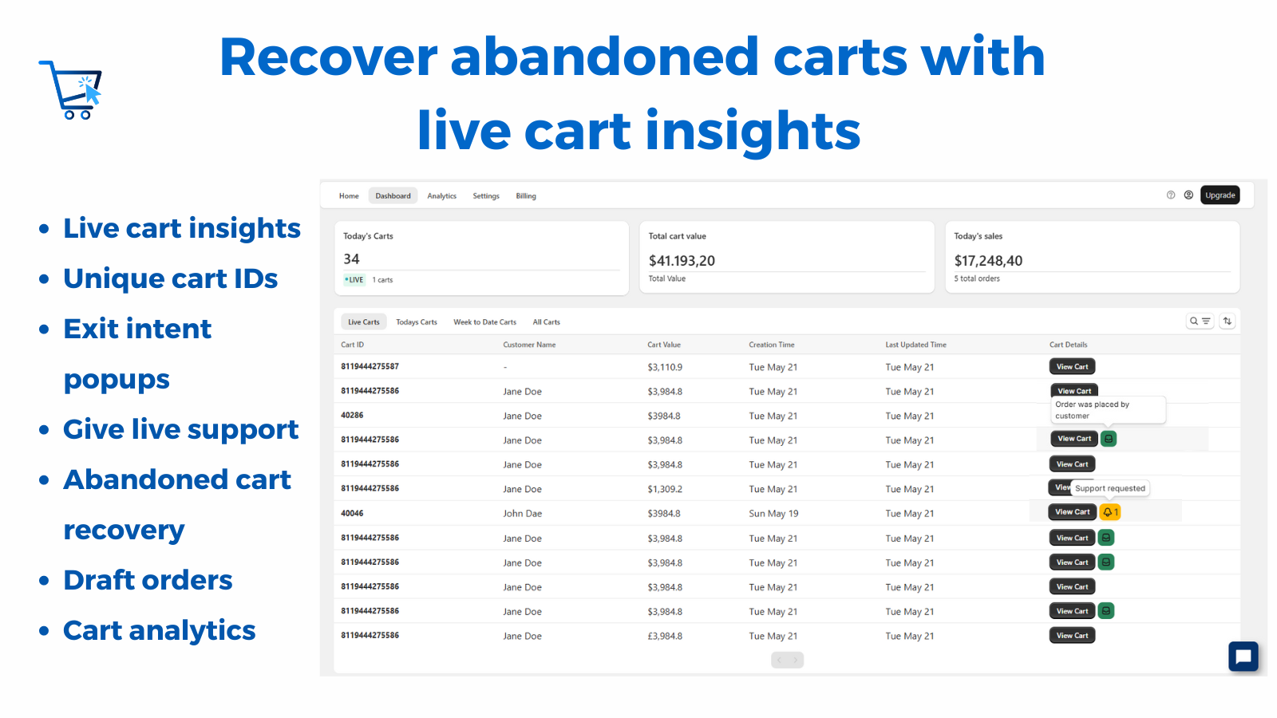Viewport: 1277px width, 718px height.
Task: Open the search and filter icon
Action: 1200,321
